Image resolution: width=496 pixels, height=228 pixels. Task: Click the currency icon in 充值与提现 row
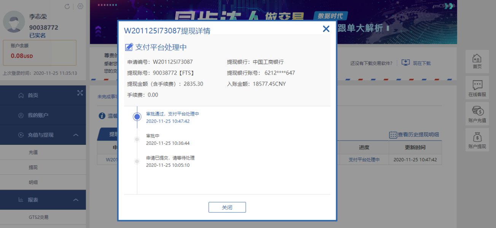[x=21, y=135]
